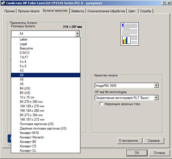Choose Двойная почтовая карточка (JIS)
The width and height of the screenshot is (172, 159).
point(46,128)
